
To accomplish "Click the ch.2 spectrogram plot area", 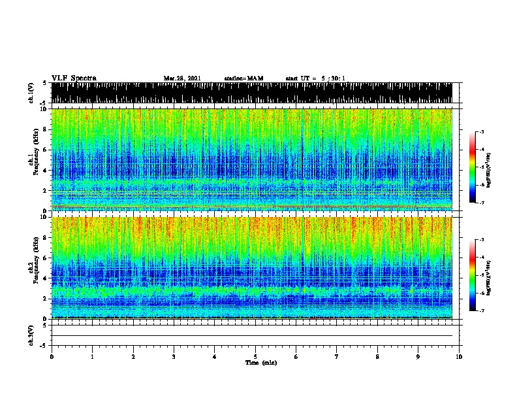I will coord(251,268).
